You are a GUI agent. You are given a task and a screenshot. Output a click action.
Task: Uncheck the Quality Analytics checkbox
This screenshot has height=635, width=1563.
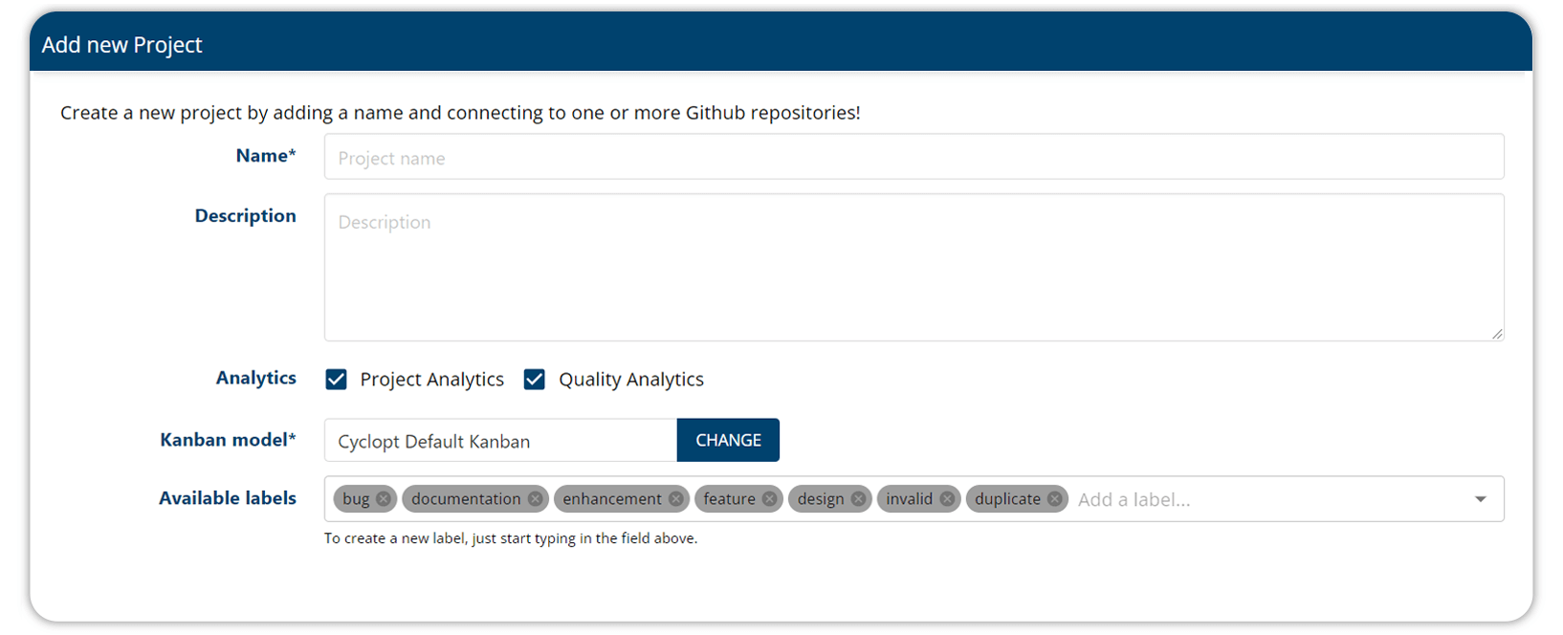pos(535,380)
